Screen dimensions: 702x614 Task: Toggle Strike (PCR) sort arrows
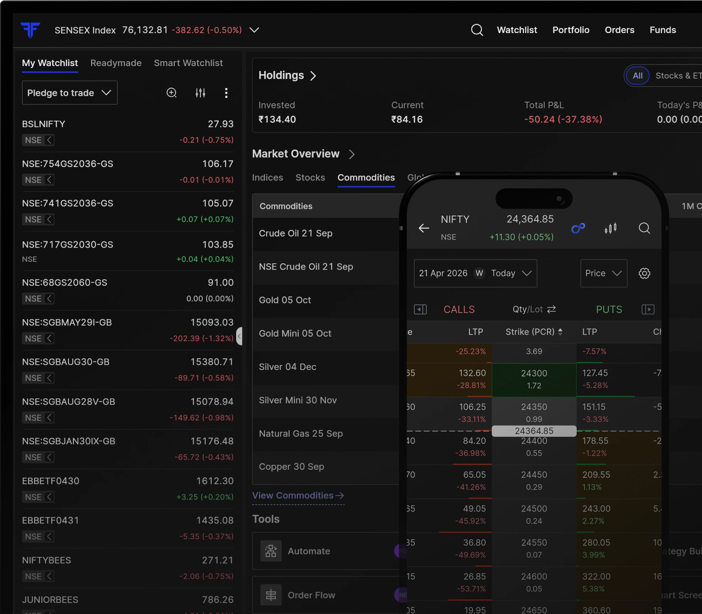tap(560, 332)
